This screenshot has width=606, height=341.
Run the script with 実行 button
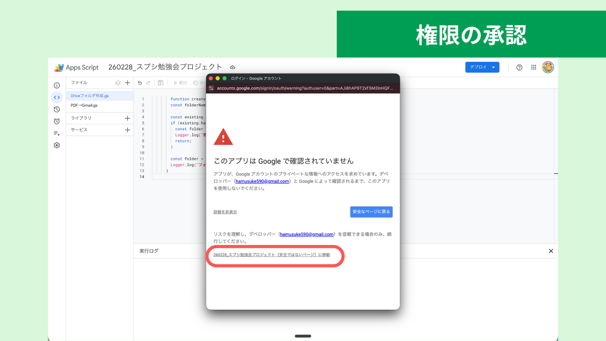coord(180,83)
